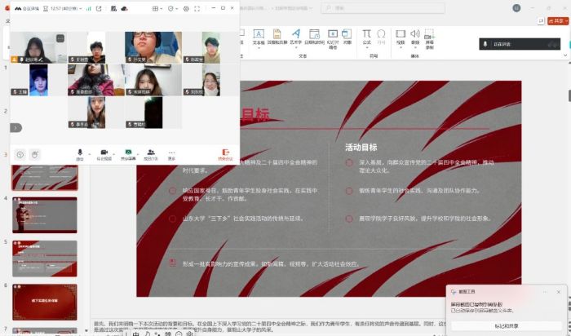Select slide 4 thumbnail in slide panel
This screenshot has width=571, height=336.
point(44,215)
